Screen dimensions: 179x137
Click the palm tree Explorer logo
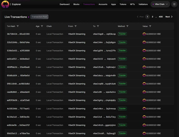coord(5,4)
